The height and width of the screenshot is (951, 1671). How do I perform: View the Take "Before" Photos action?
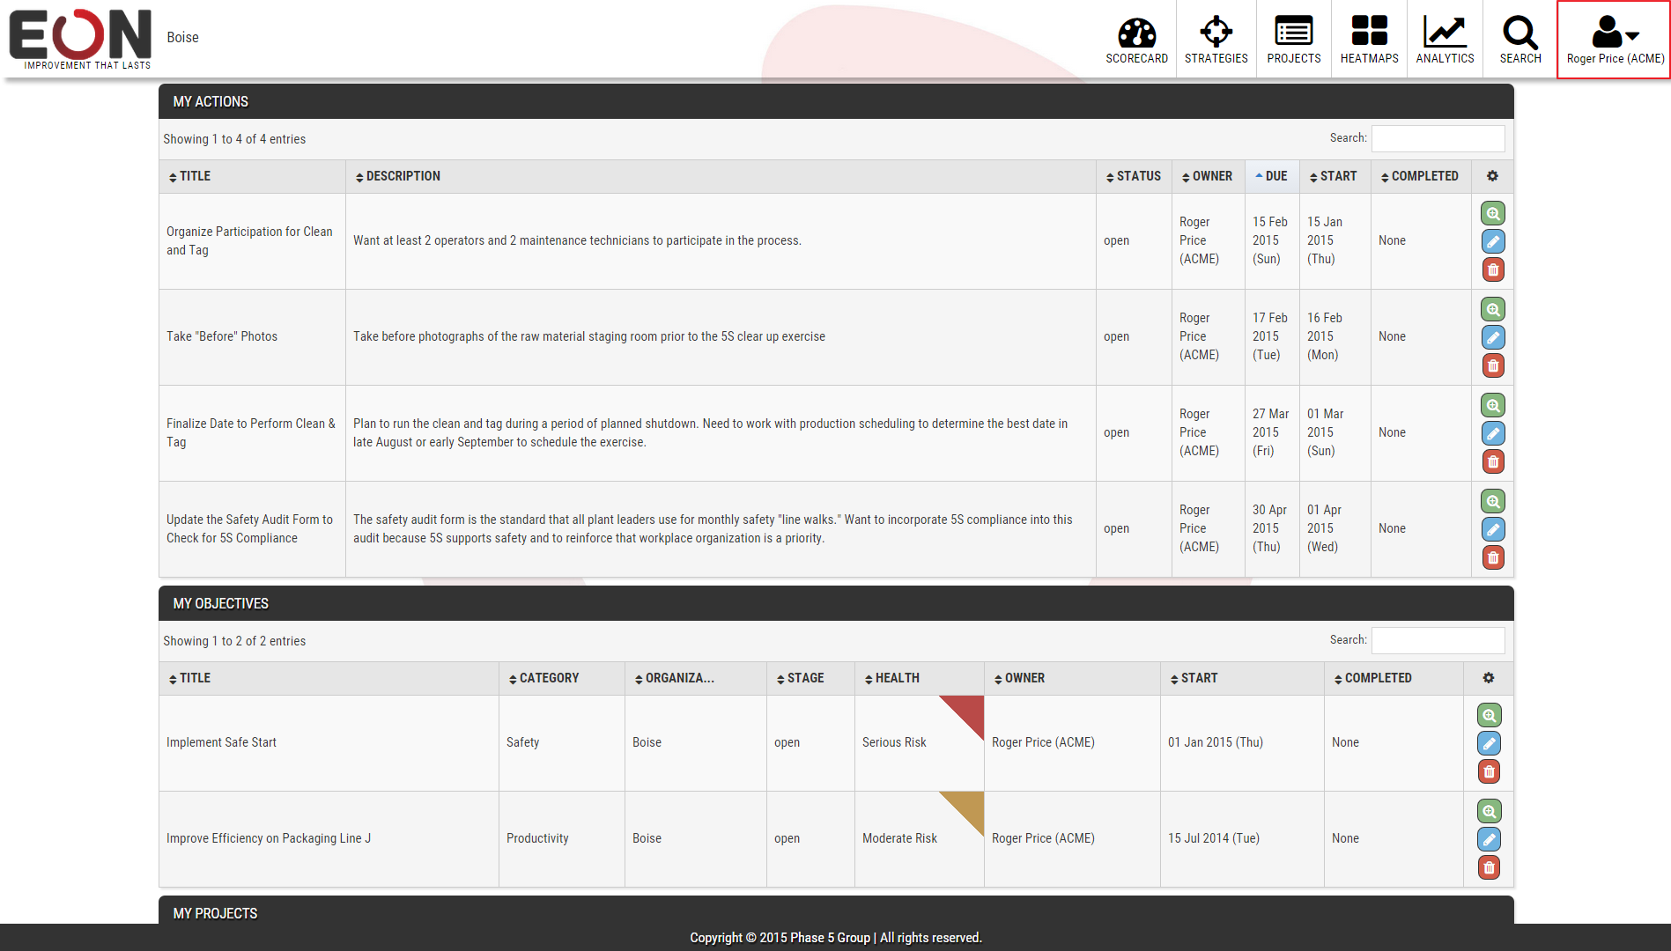(1493, 309)
